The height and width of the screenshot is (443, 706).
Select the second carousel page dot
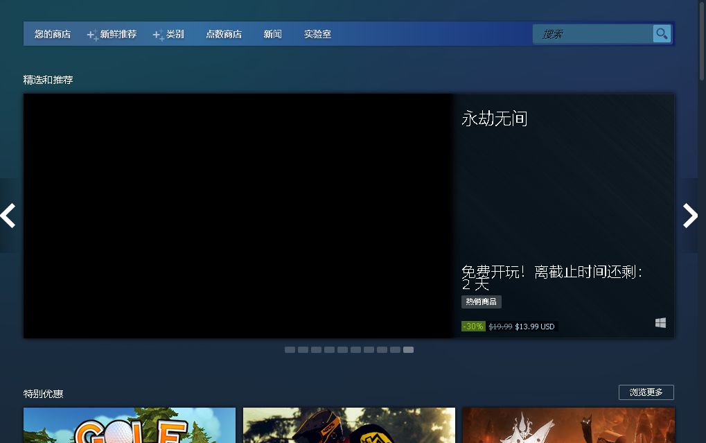pos(303,349)
